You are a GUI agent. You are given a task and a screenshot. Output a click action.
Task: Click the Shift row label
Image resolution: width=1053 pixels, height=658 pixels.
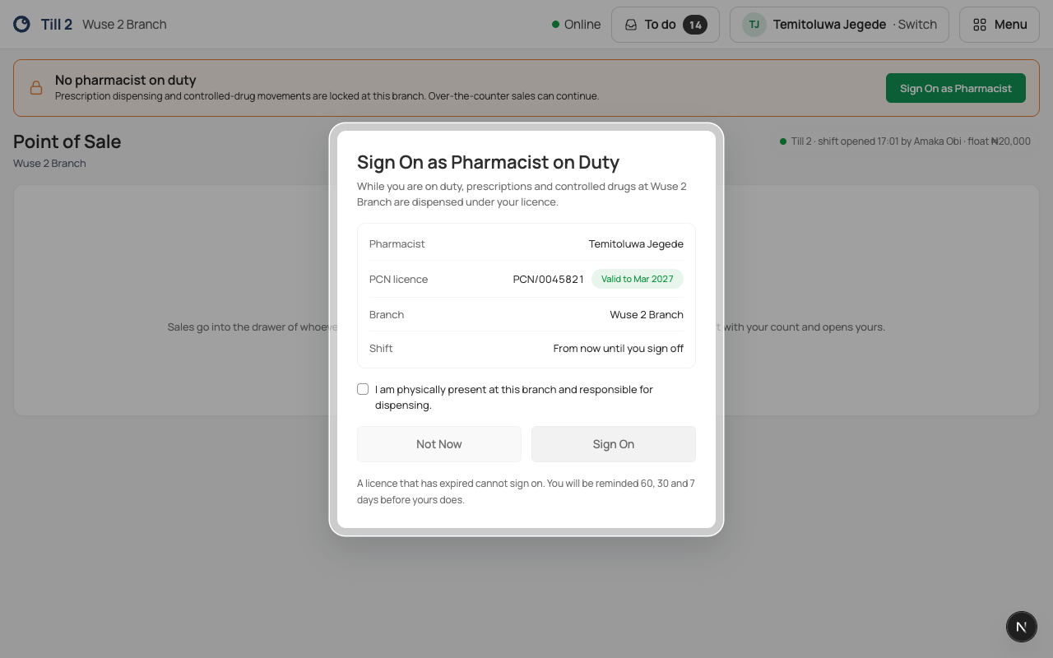point(381,348)
